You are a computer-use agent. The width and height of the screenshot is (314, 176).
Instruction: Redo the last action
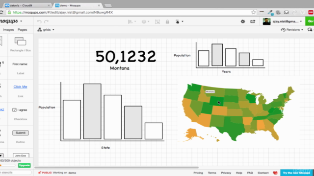click(47, 22)
